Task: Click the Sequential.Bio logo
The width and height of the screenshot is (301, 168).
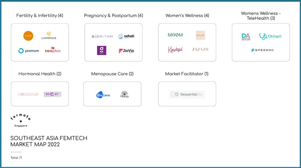Action: (187, 94)
